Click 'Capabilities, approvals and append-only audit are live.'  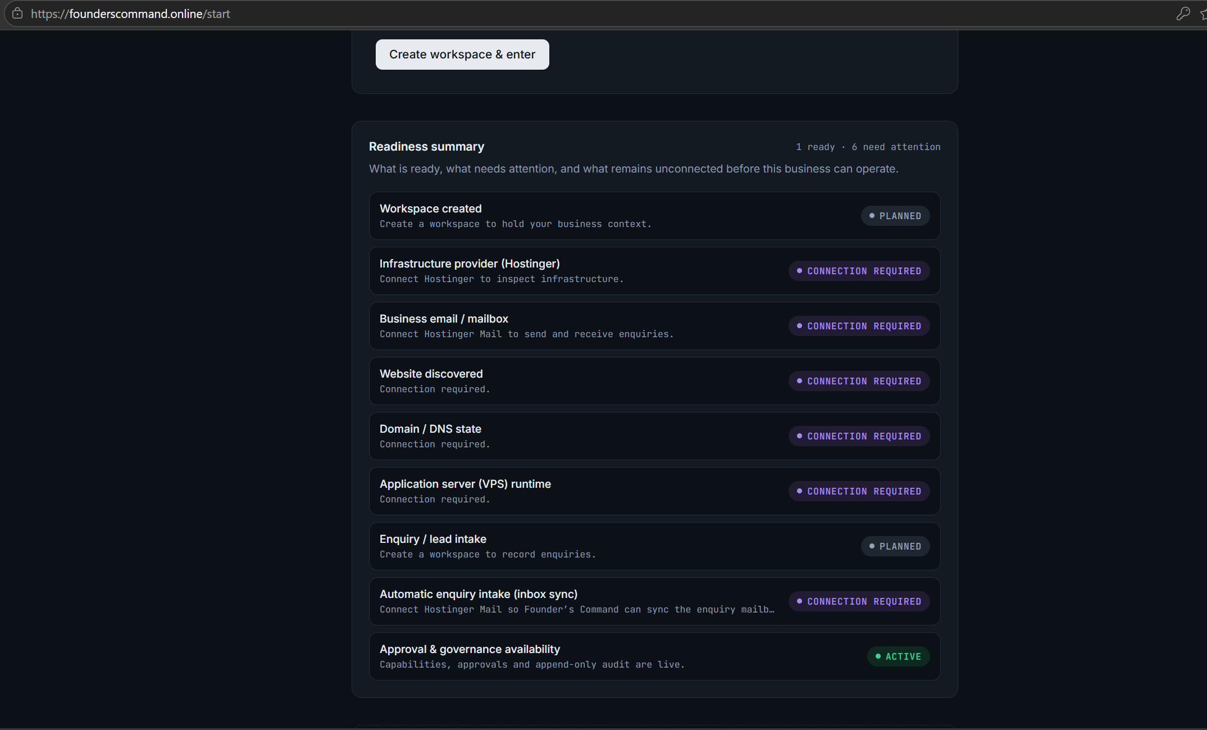(x=532, y=664)
